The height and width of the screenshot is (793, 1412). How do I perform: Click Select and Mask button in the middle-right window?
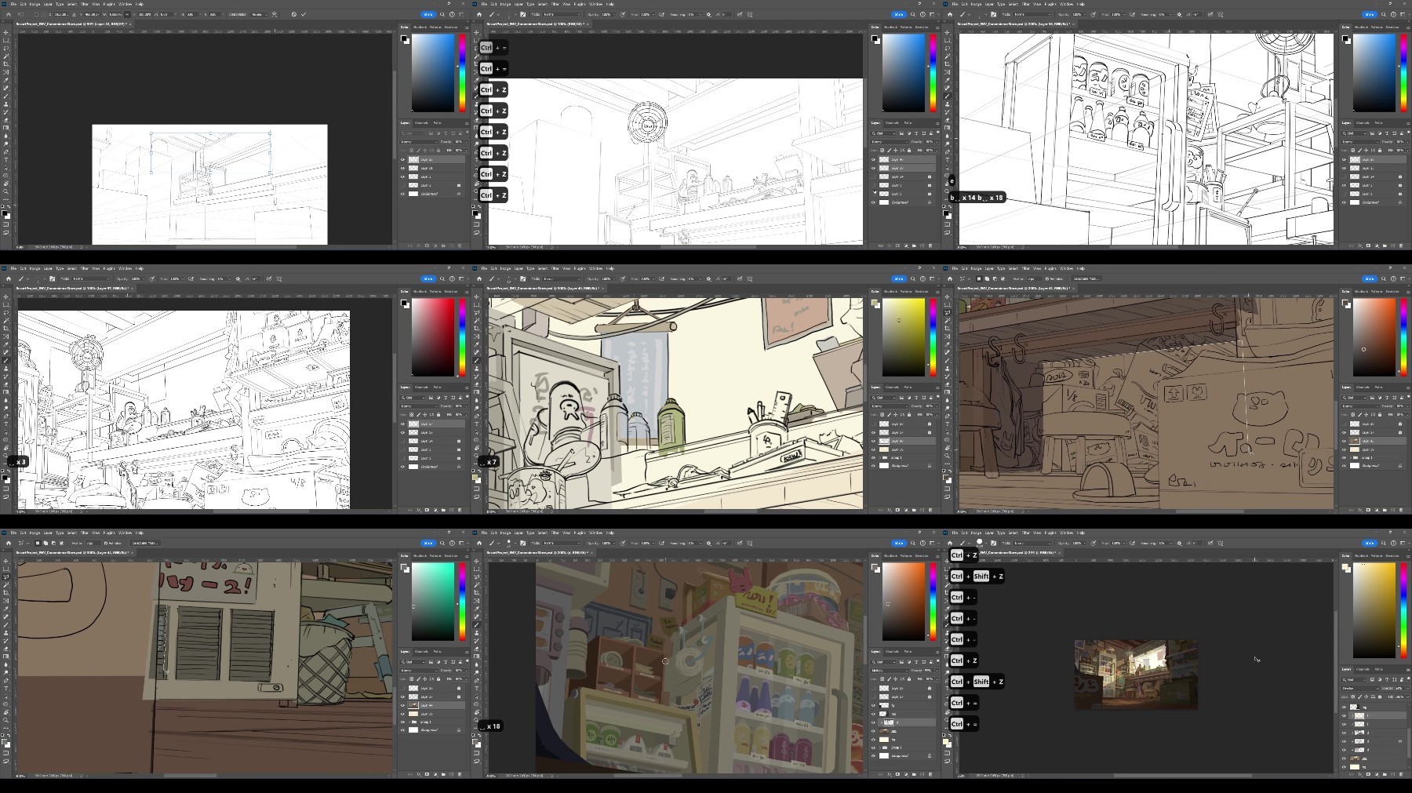tap(1086, 278)
